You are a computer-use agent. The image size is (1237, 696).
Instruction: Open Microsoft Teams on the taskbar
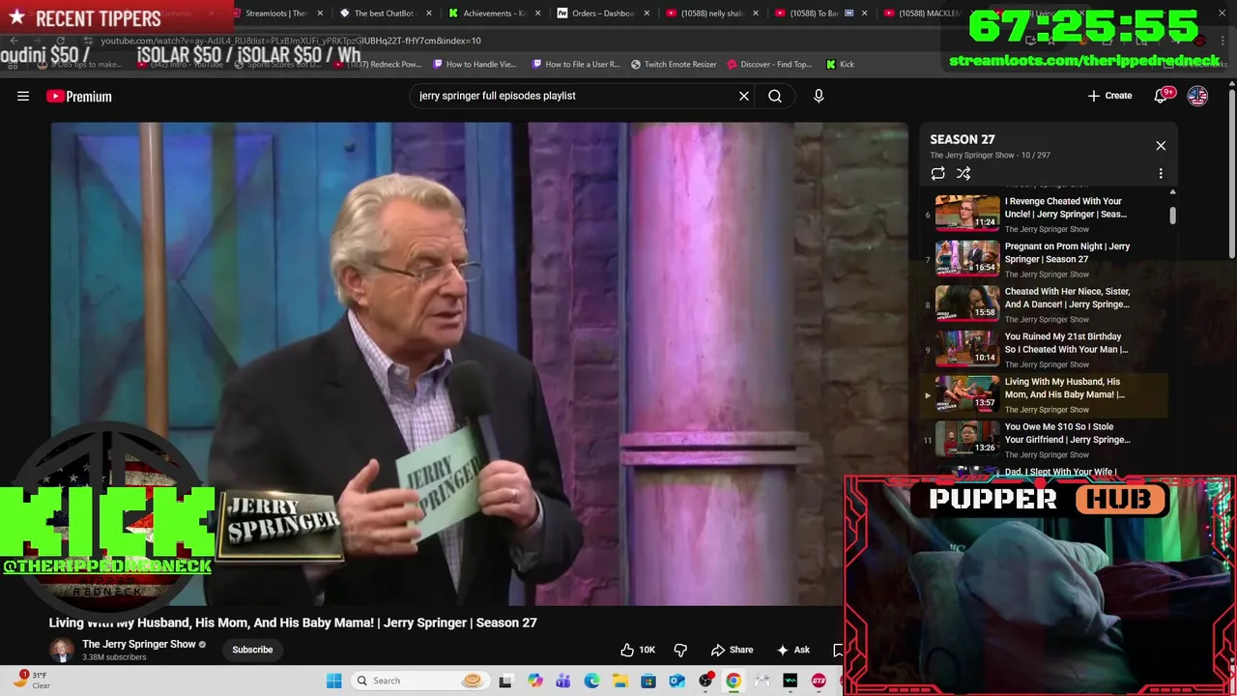coord(563,681)
